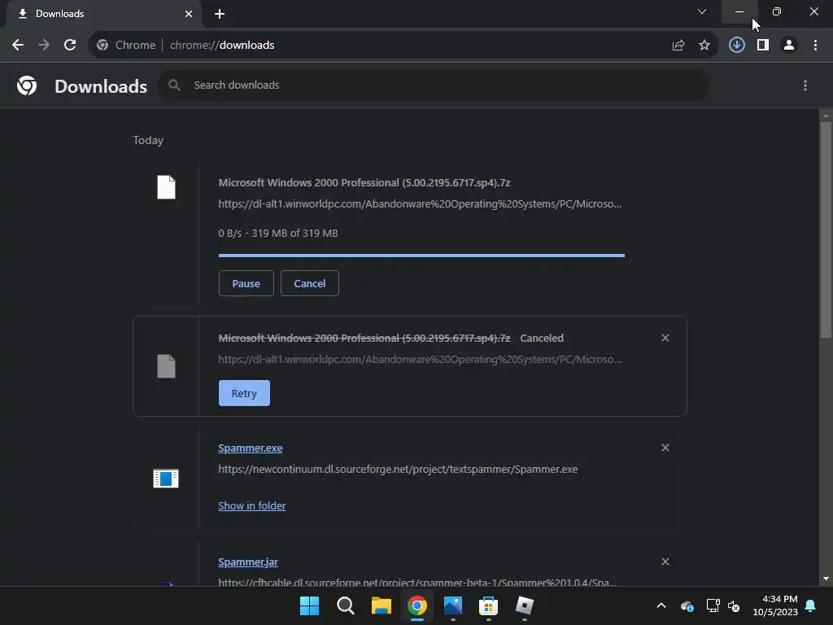Remove Spammer.jar from the list
This screenshot has width=833, height=625.
tap(665, 562)
